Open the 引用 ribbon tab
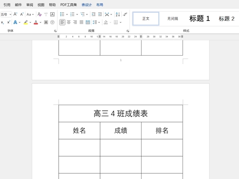 pyautogui.click(x=7, y=5)
